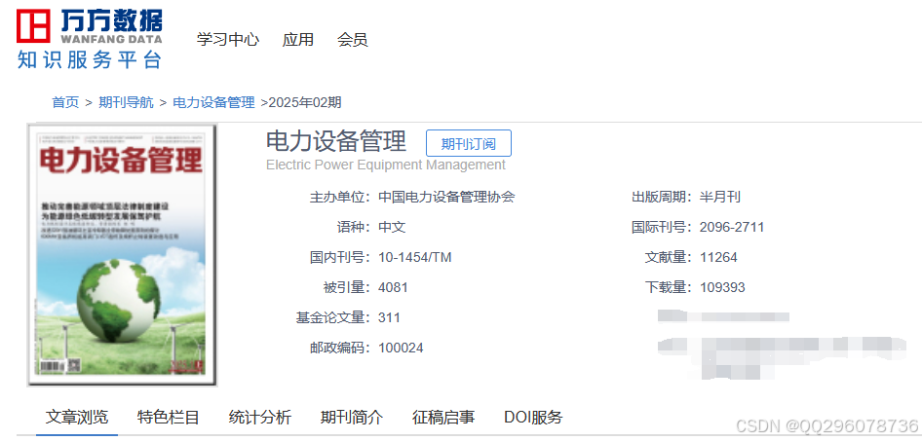Open 期刊导航 breadcrumb link
The height and width of the screenshot is (441, 922).
pyautogui.click(x=126, y=103)
